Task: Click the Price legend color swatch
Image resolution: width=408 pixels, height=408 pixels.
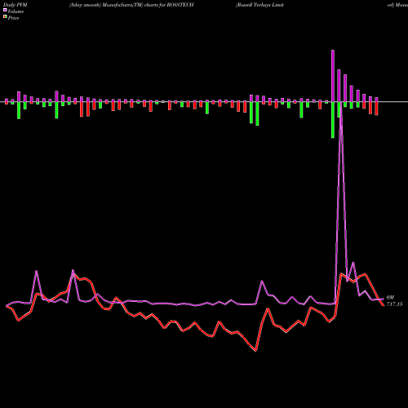Action: [x=5, y=17]
